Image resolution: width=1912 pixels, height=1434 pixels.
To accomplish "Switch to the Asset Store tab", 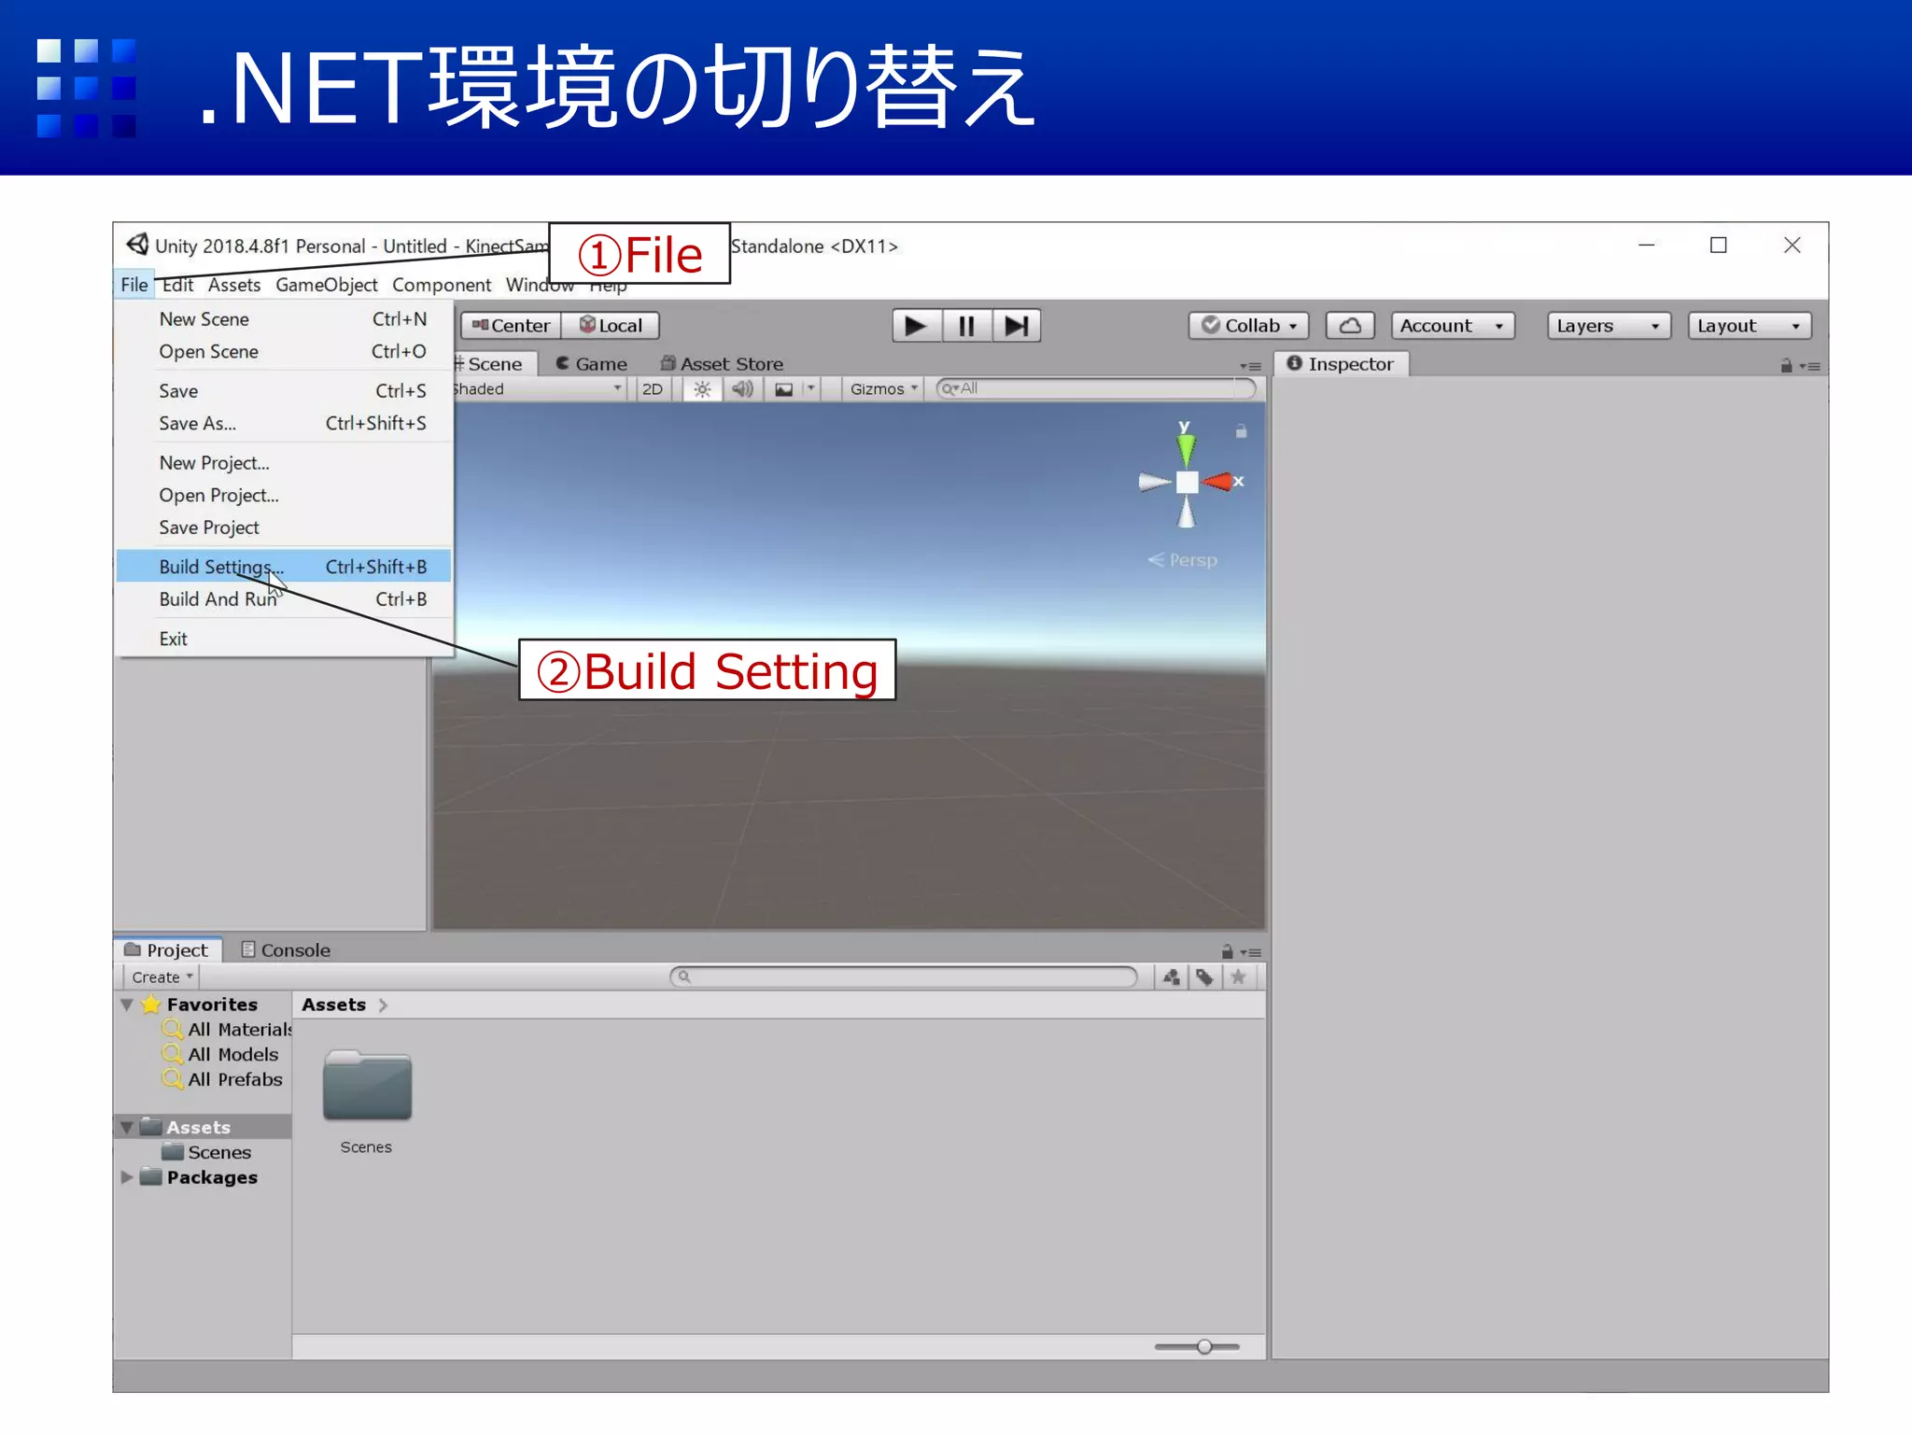I will 722,364.
